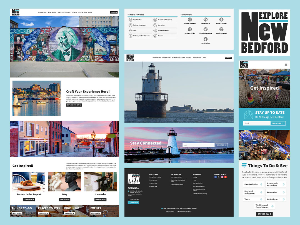Click the Art in New Bedford icon

[x=155, y=31]
